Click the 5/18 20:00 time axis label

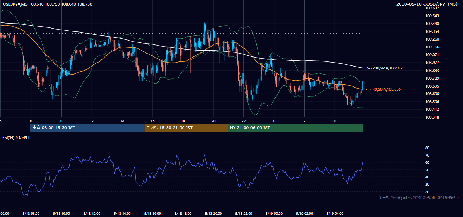(213, 213)
